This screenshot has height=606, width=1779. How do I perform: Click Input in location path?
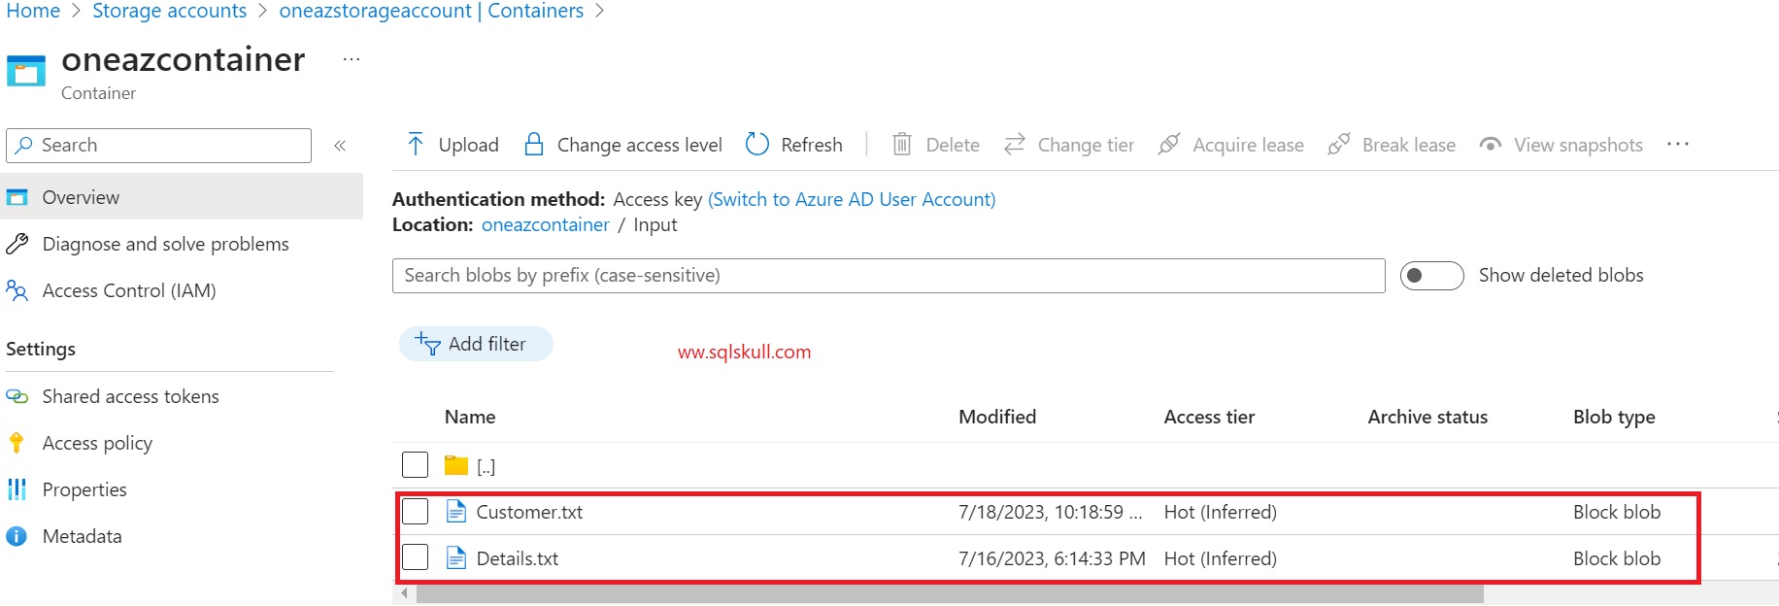(x=655, y=224)
